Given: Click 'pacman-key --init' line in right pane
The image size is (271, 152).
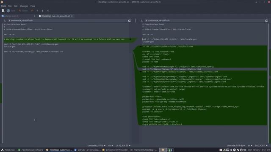Looking at the screenshot, I should [x=152, y=97].
